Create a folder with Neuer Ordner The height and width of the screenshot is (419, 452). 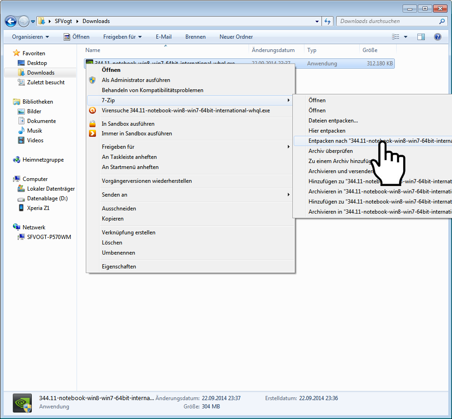(x=236, y=37)
